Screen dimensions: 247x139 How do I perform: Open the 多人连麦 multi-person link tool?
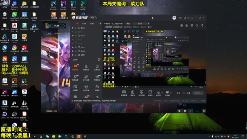coord(86,78)
